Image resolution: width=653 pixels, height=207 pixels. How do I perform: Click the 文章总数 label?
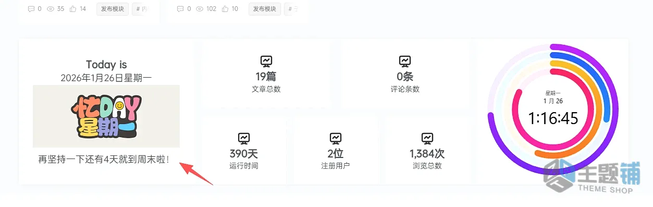pyautogui.click(x=266, y=89)
